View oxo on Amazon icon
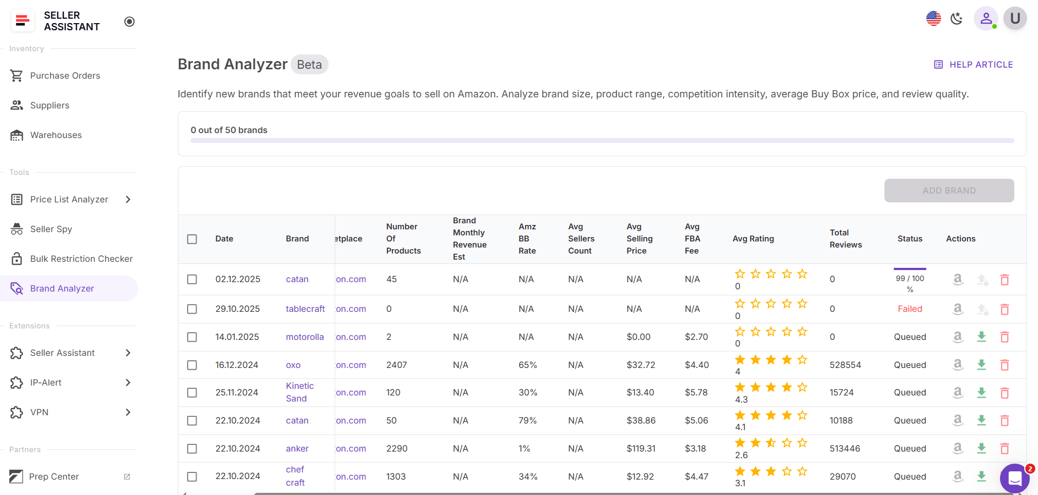The height and width of the screenshot is (495, 1038). [x=958, y=365]
